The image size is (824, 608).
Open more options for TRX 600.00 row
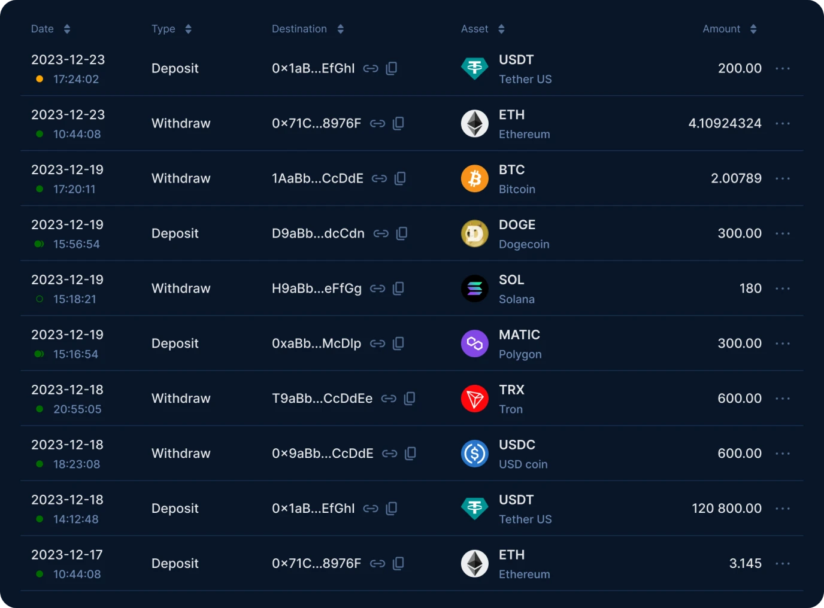783,399
